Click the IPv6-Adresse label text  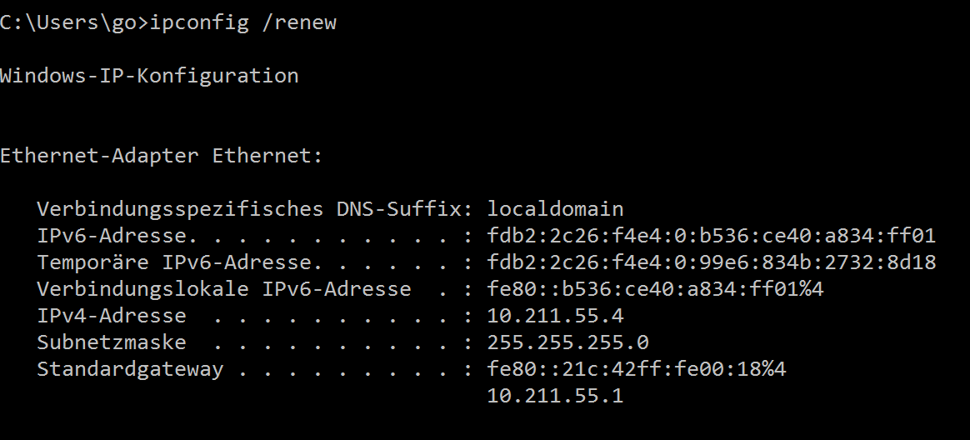[x=112, y=236]
